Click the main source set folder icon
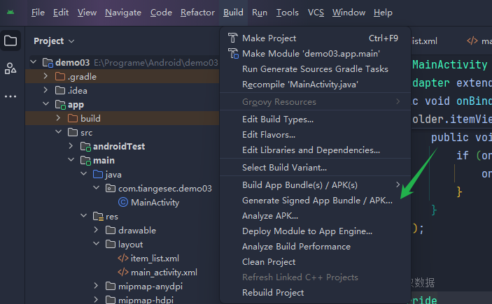Screen dimensions: 492x304 85,161
